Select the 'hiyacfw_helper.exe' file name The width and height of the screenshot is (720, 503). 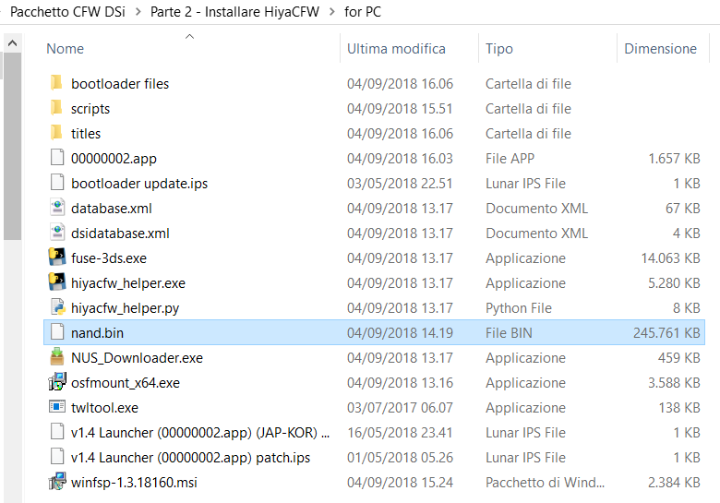point(128,282)
